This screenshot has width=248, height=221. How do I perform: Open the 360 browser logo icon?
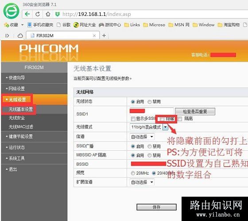click(11, 11)
